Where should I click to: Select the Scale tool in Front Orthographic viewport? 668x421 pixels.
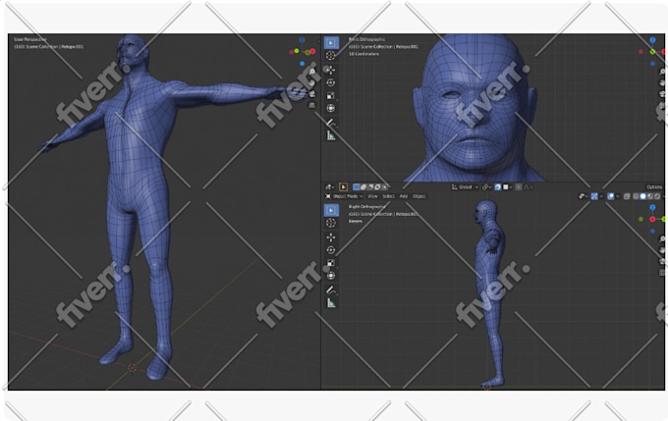[x=331, y=96]
